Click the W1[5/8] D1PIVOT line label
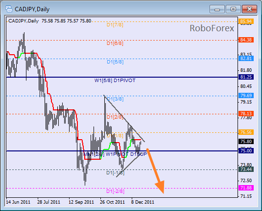Screen dimensions: 262x211 click(x=115, y=81)
